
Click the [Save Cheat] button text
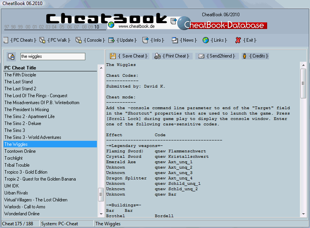click(x=133, y=56)
